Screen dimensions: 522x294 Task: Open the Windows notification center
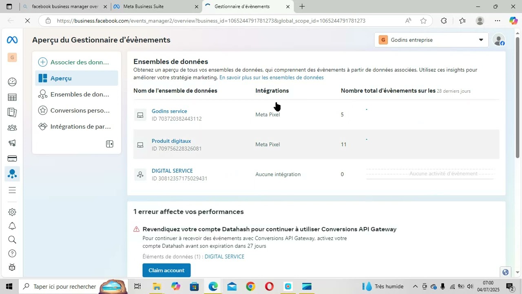tap(510, 287)
